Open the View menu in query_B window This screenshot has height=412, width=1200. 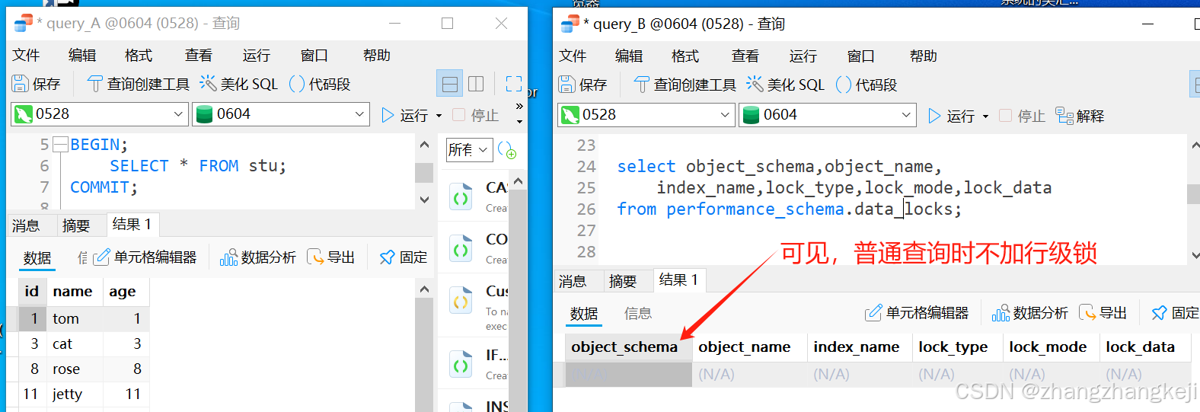pos(745,56)
